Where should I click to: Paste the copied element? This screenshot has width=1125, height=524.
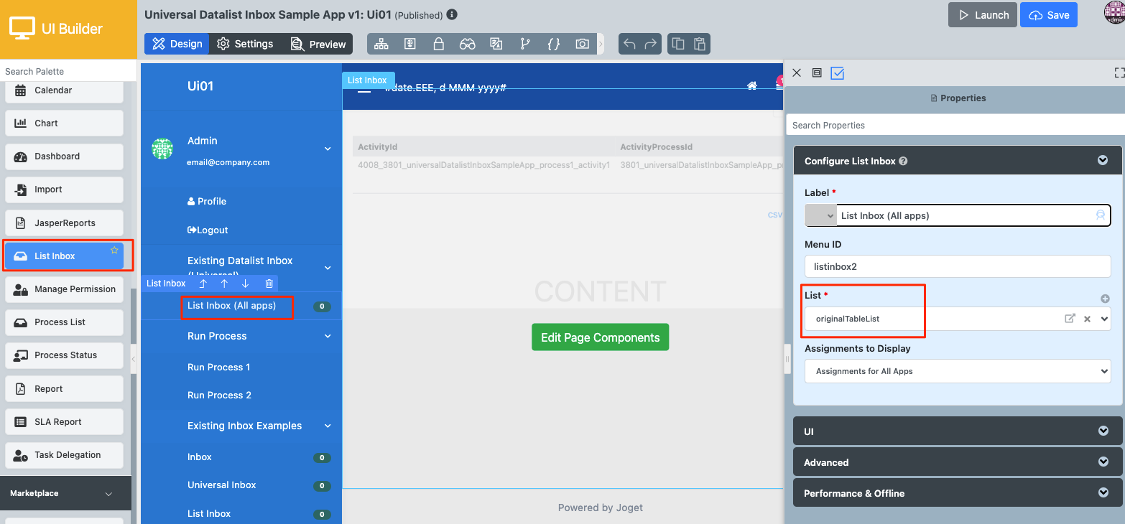700,44
